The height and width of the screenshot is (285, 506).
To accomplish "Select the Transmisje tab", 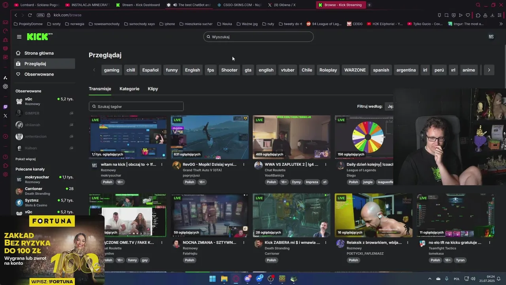I will (x=100, y=89).
